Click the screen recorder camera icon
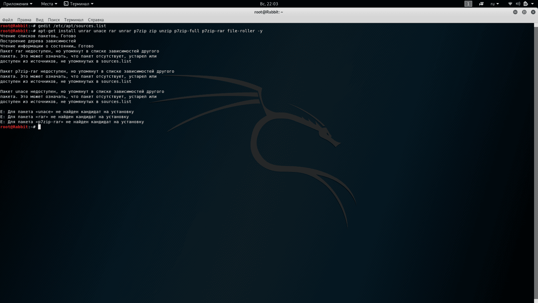The width and height of the screenshot is (538, 303). (x=481, y=4)
